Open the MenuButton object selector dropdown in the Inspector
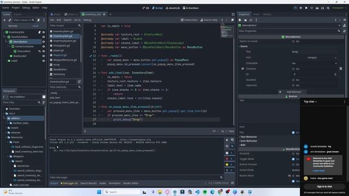Image resolution: width=349 pixels, height=196 pixels. [x=290, y=26]
